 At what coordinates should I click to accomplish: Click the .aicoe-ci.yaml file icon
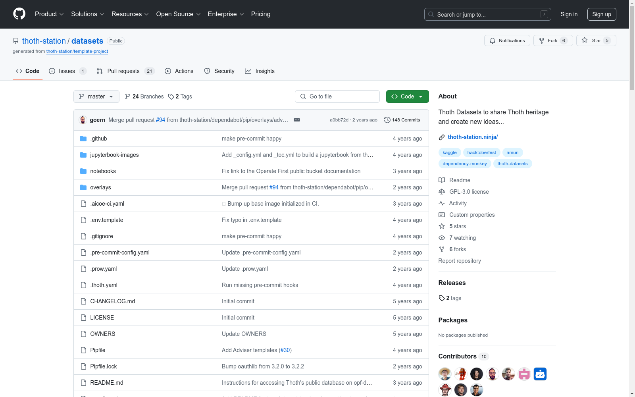(83, 204)
